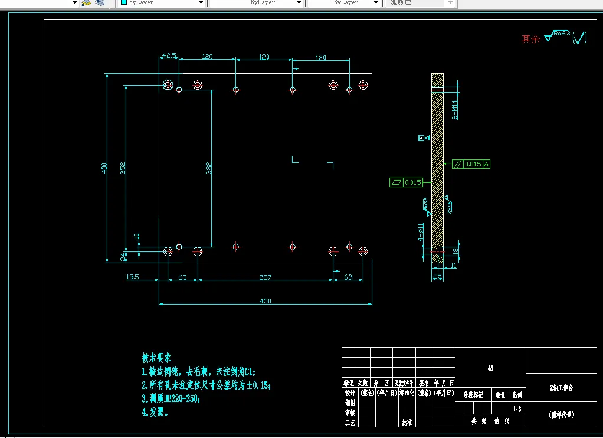The width and height of the screenshot is (603, 438).
Task: Select the 1:3 scale value
Action: click(x=517, y=409)
